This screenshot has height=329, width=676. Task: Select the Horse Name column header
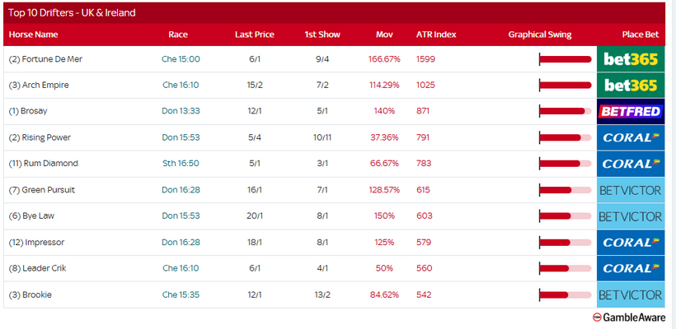(34, 35)
